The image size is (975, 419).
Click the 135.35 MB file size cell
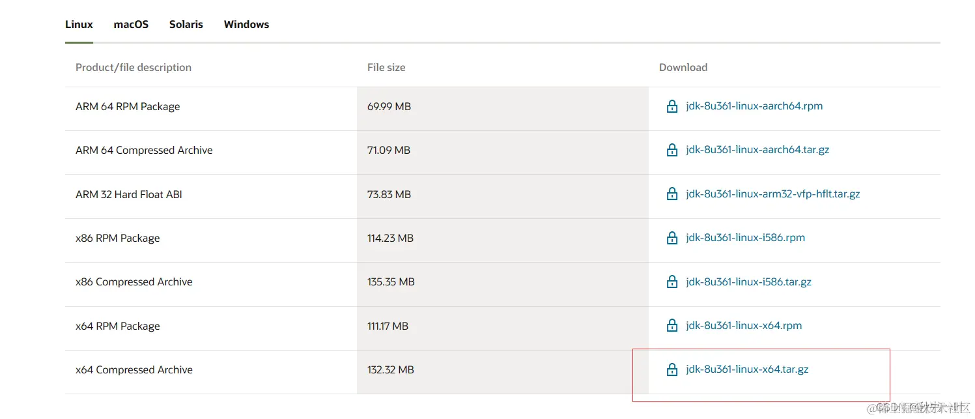[503, 283]
